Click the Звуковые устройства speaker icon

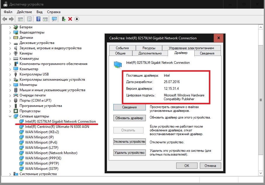(x=16, y=48)
